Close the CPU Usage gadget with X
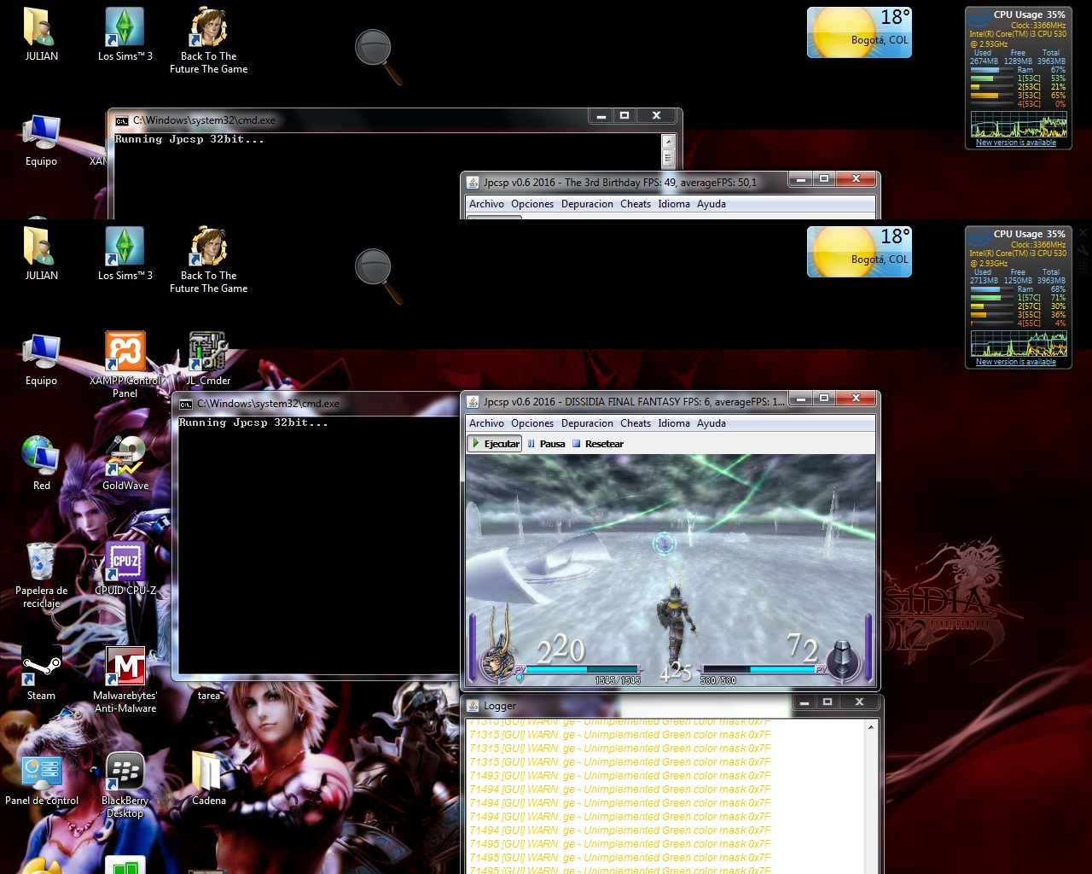This screenshot has height=874, width=1092. tap(1083, 233)
